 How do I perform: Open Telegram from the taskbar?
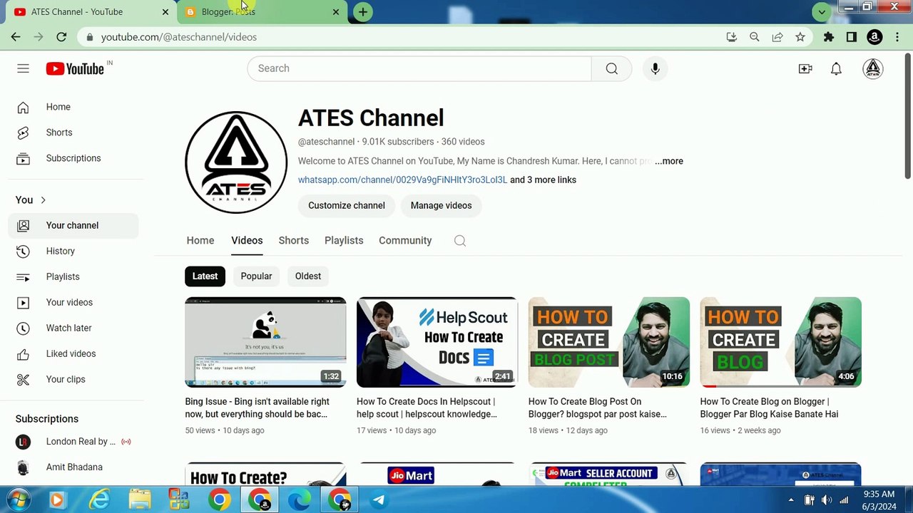click(379, 500)
